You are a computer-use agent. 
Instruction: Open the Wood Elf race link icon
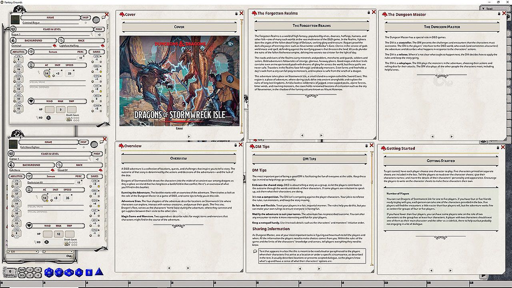(100, 170)
